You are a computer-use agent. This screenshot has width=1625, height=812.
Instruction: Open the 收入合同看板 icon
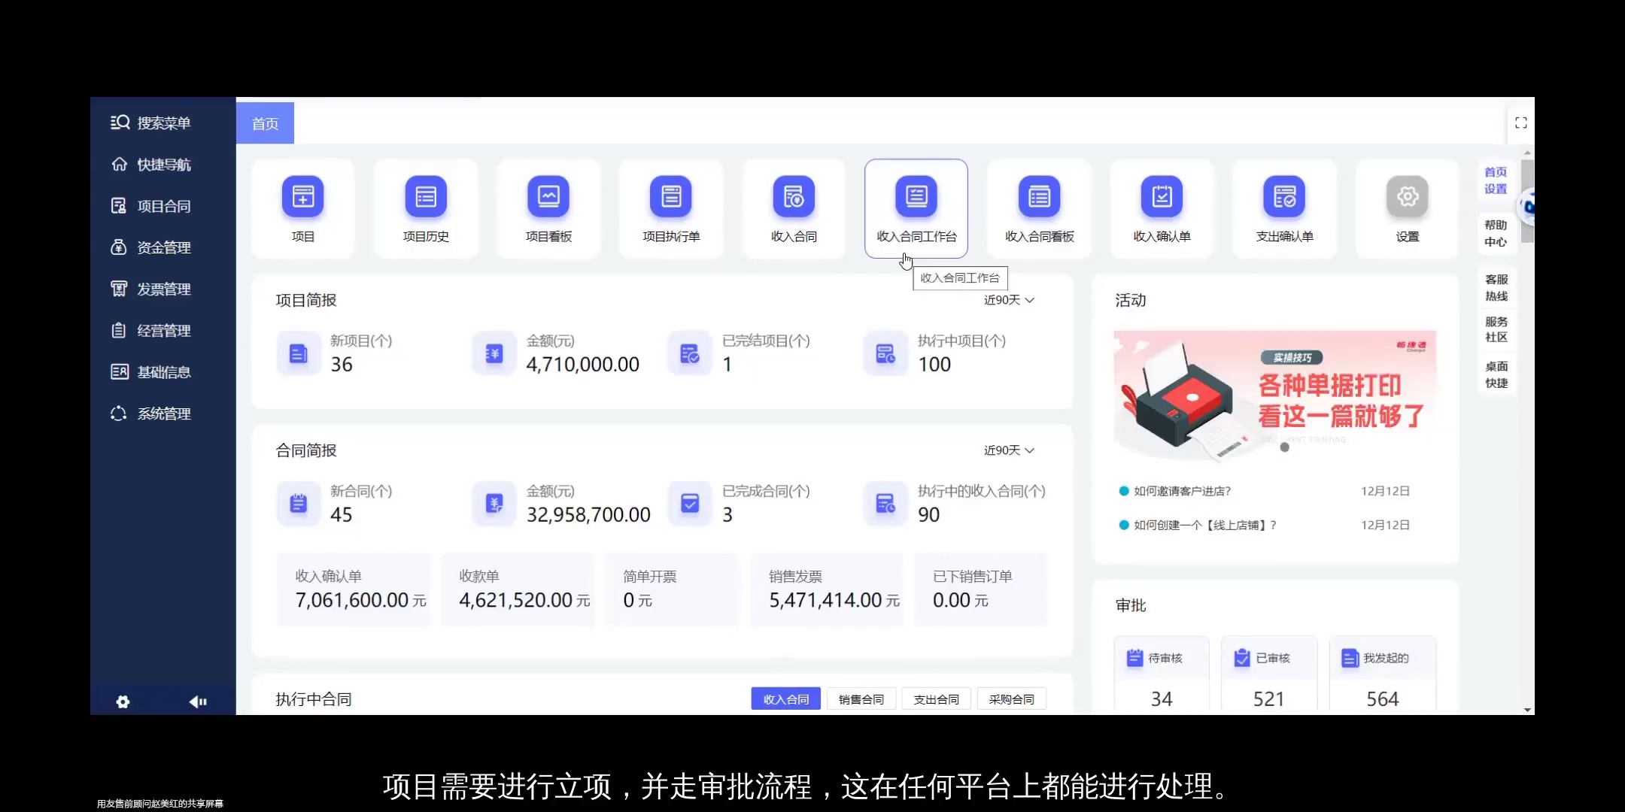click(1038, 208)
